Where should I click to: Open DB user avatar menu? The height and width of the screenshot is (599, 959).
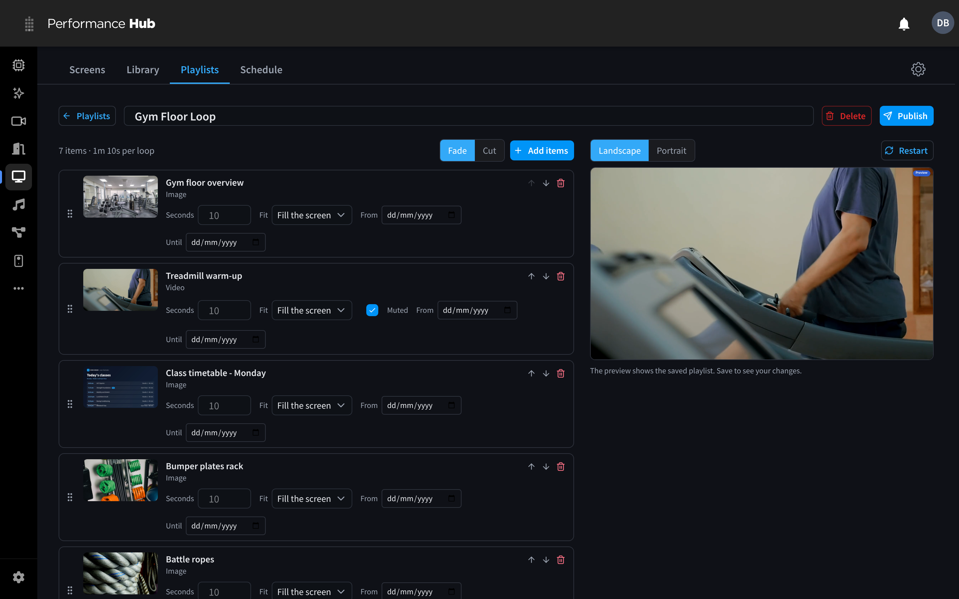click(942, 23)
